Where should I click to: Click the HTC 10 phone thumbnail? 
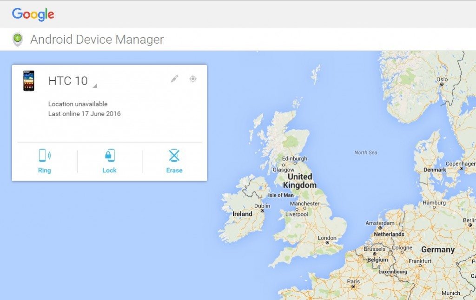(x=28, y=81)
